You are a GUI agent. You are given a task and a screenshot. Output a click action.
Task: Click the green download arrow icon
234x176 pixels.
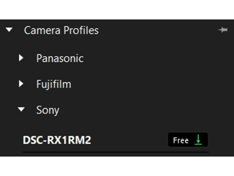coord(198,140)
